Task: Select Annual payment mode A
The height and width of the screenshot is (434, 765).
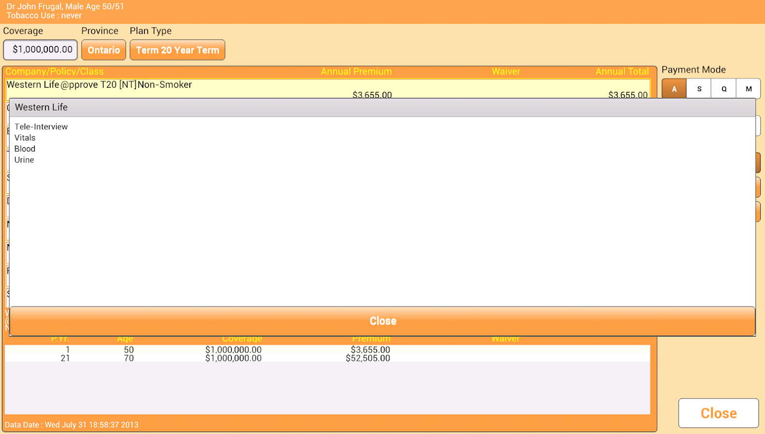Action: pyautogui.click(x=674, y=89)
